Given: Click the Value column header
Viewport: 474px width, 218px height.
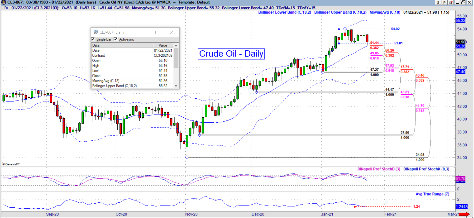Looking at the screenshot, I should 163,45.
